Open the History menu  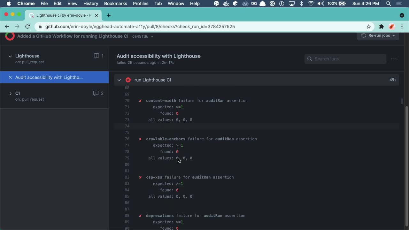90,4
